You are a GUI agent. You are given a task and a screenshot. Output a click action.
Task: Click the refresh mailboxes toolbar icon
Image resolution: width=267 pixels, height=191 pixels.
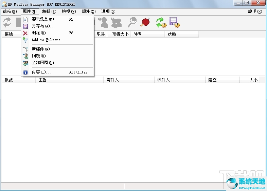click(x=7, y=22)
